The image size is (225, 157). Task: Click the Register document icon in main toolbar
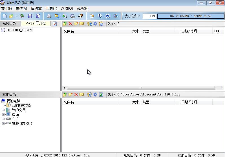92,16
